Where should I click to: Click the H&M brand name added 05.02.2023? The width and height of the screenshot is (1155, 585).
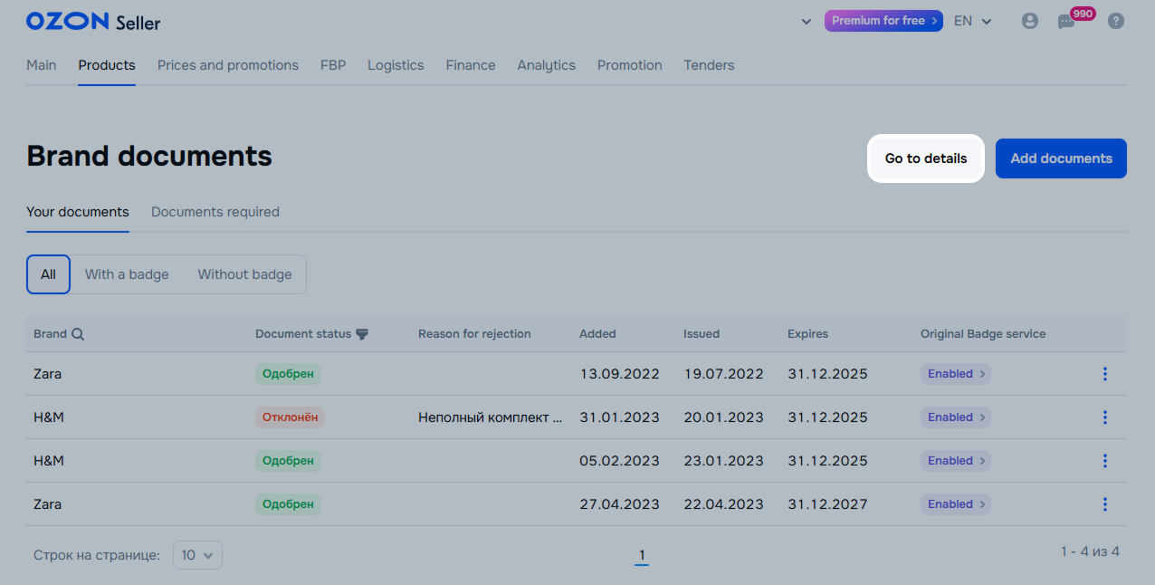click(49, 461)
